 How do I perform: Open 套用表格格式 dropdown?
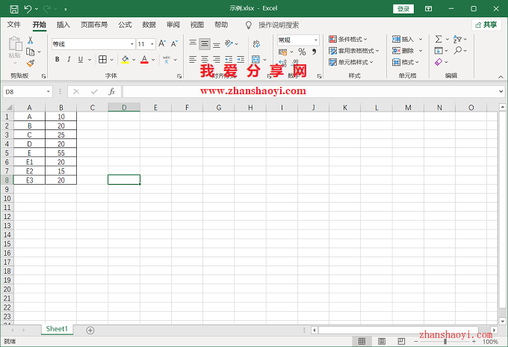(x=353, y=51)
